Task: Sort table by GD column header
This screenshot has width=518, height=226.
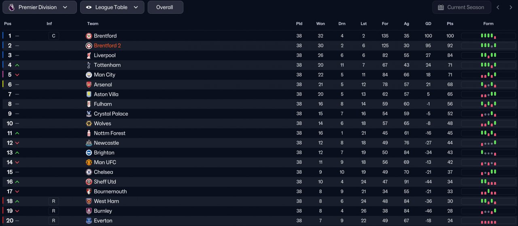Action: pyautogui.click(x=428, y=24)
